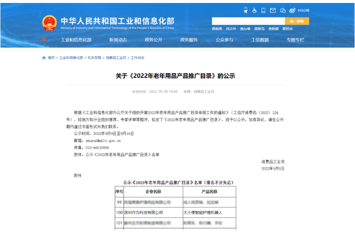Viewport: 355px width, 245px height.
Task: Click the email address zhurui@miit.gov.cn
Action: 103,141
